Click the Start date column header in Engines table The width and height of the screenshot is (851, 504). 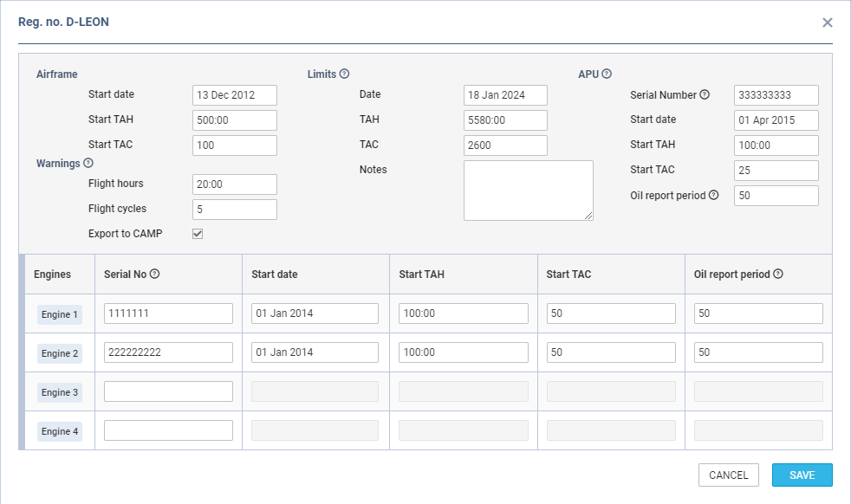click(x=274, y=274)
